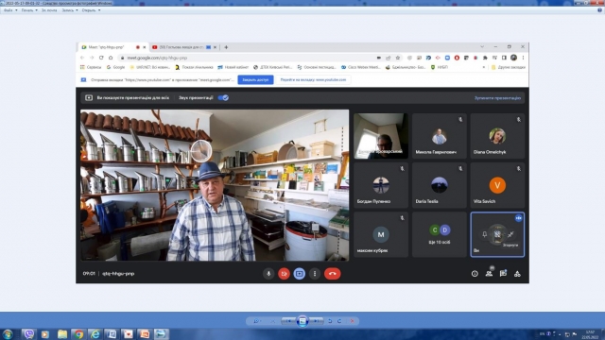605x340 pixels.
Task: Click the Photo Viewer previous image button
Action: pos(288,321)
